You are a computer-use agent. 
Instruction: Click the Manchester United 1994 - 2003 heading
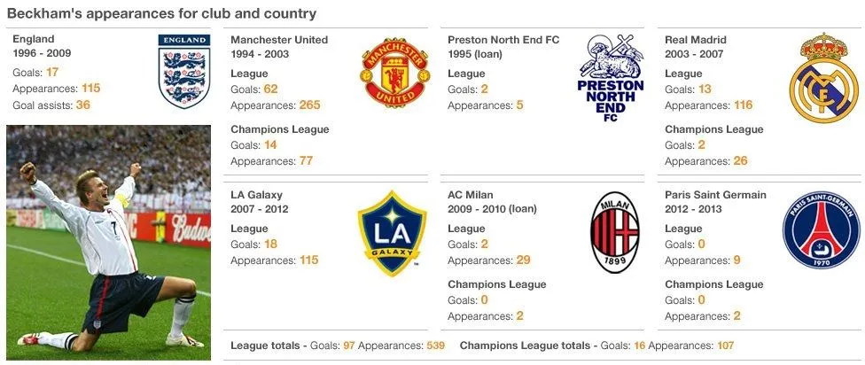click(279, 47)
